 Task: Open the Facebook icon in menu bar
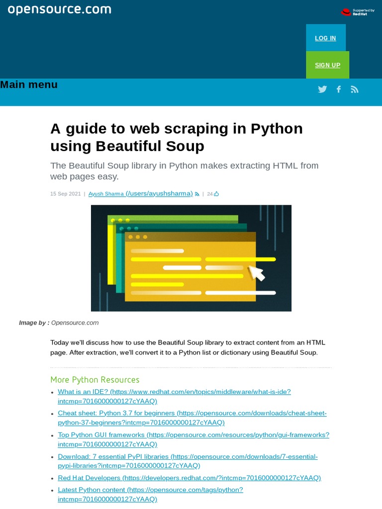(x=338, y=89)
